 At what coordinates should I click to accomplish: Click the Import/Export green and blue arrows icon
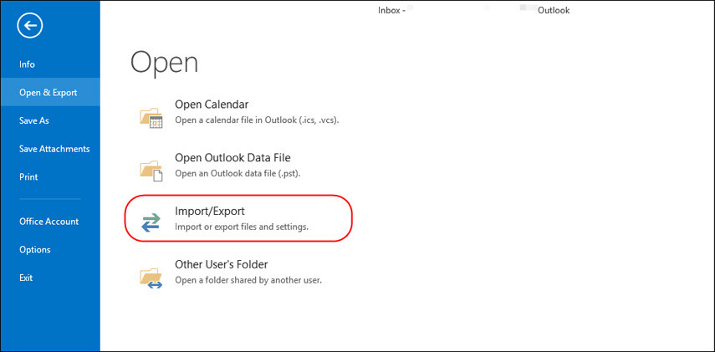[151, 222]
